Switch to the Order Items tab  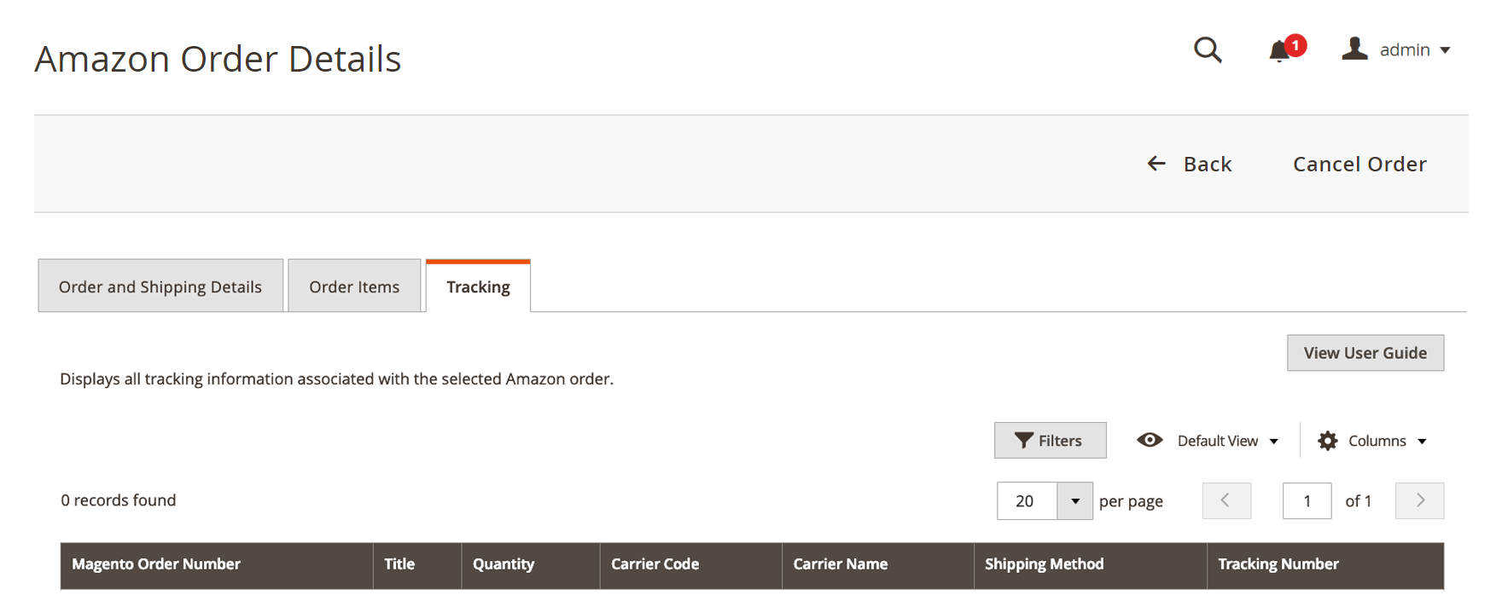tap(354, 286)
